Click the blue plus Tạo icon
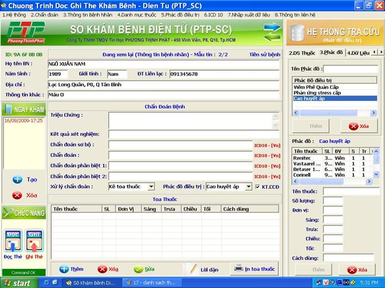This screenshot has width=385, height=288. pyautogui.click(x=17, y=179)
